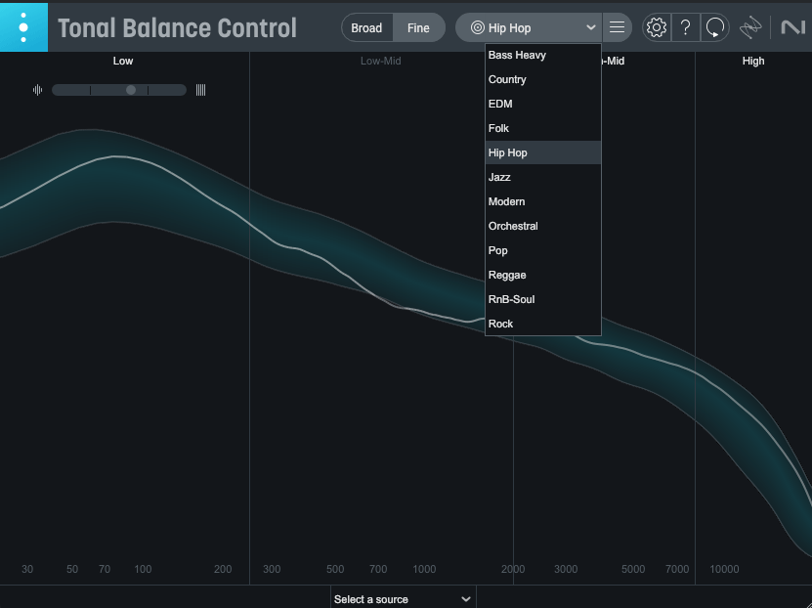Screen dimensions: 812x608
Task: Select the Modern target curve
Action: [x=542, y=201]
